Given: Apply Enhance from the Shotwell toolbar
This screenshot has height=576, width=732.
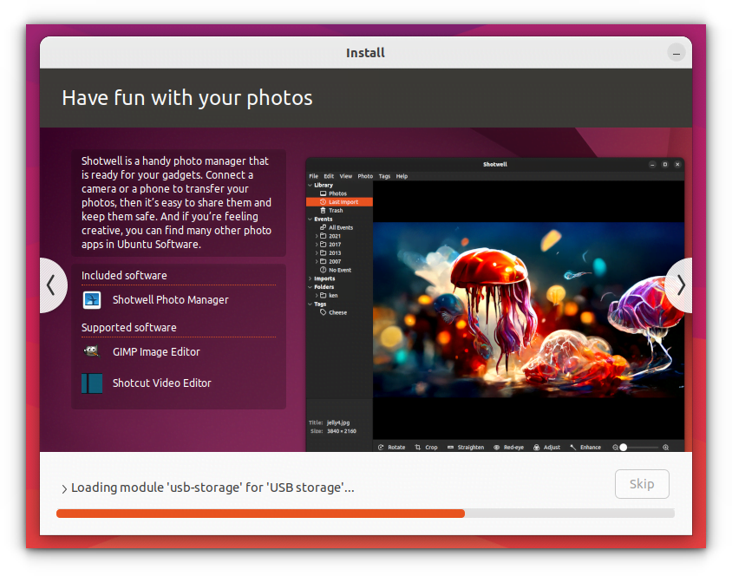Looking at the screenshot, I should tap(585, 447).
